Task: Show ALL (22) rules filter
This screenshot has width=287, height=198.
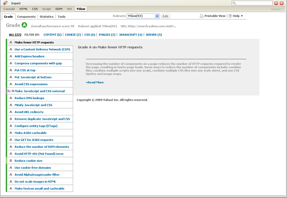Action: click(x=15, y=35)
